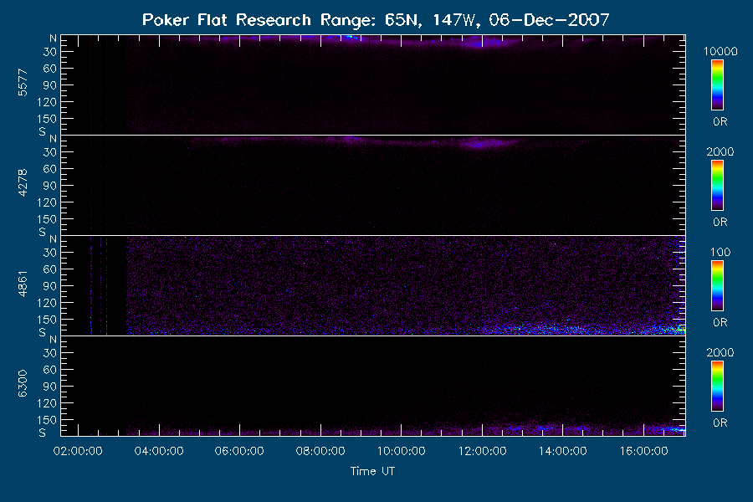Click the Time UT axis title
The image size is (753, 502).
372,471
